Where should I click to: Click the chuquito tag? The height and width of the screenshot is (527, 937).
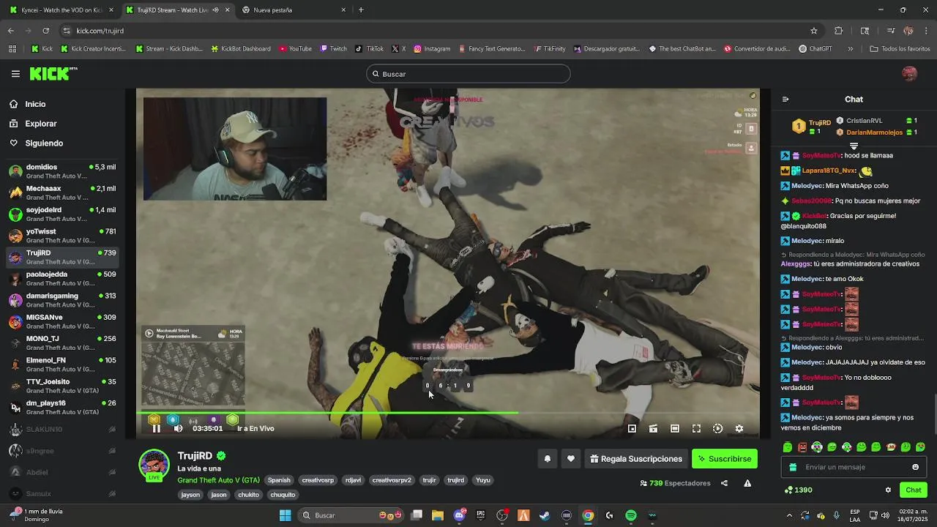pyautogui.click(x=283, y=495)
